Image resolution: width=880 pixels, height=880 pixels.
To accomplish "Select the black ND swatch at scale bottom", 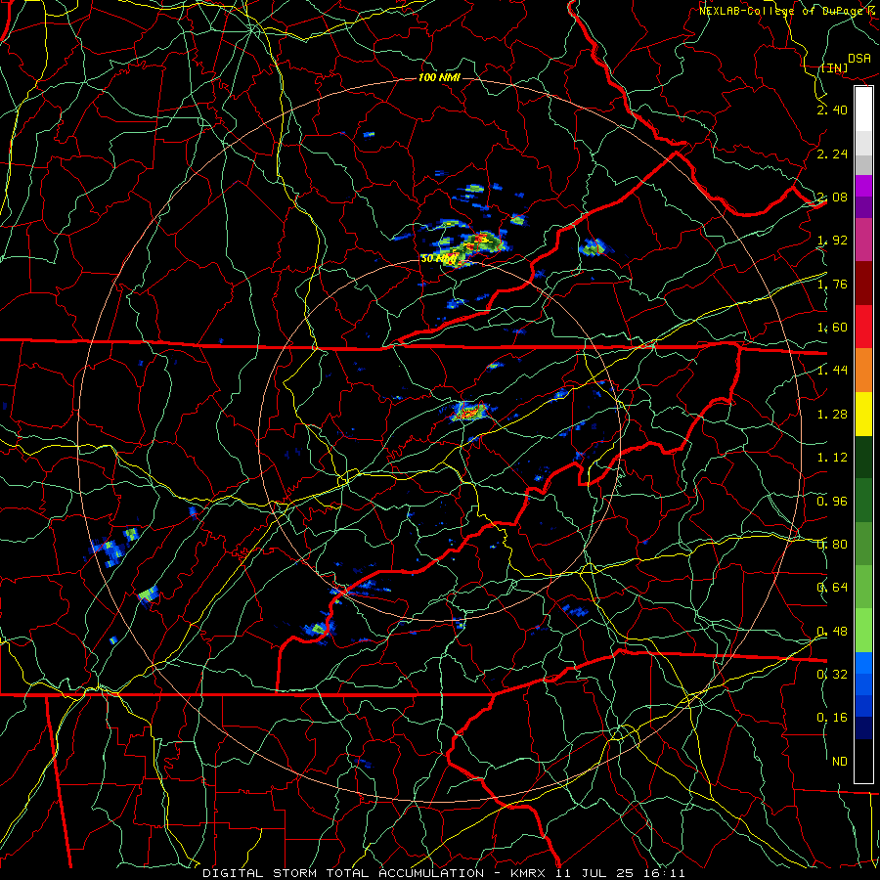I will (x=863, y=761).
